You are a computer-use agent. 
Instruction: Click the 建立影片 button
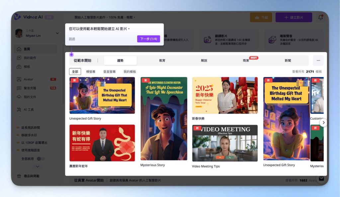tap(294, 17)
